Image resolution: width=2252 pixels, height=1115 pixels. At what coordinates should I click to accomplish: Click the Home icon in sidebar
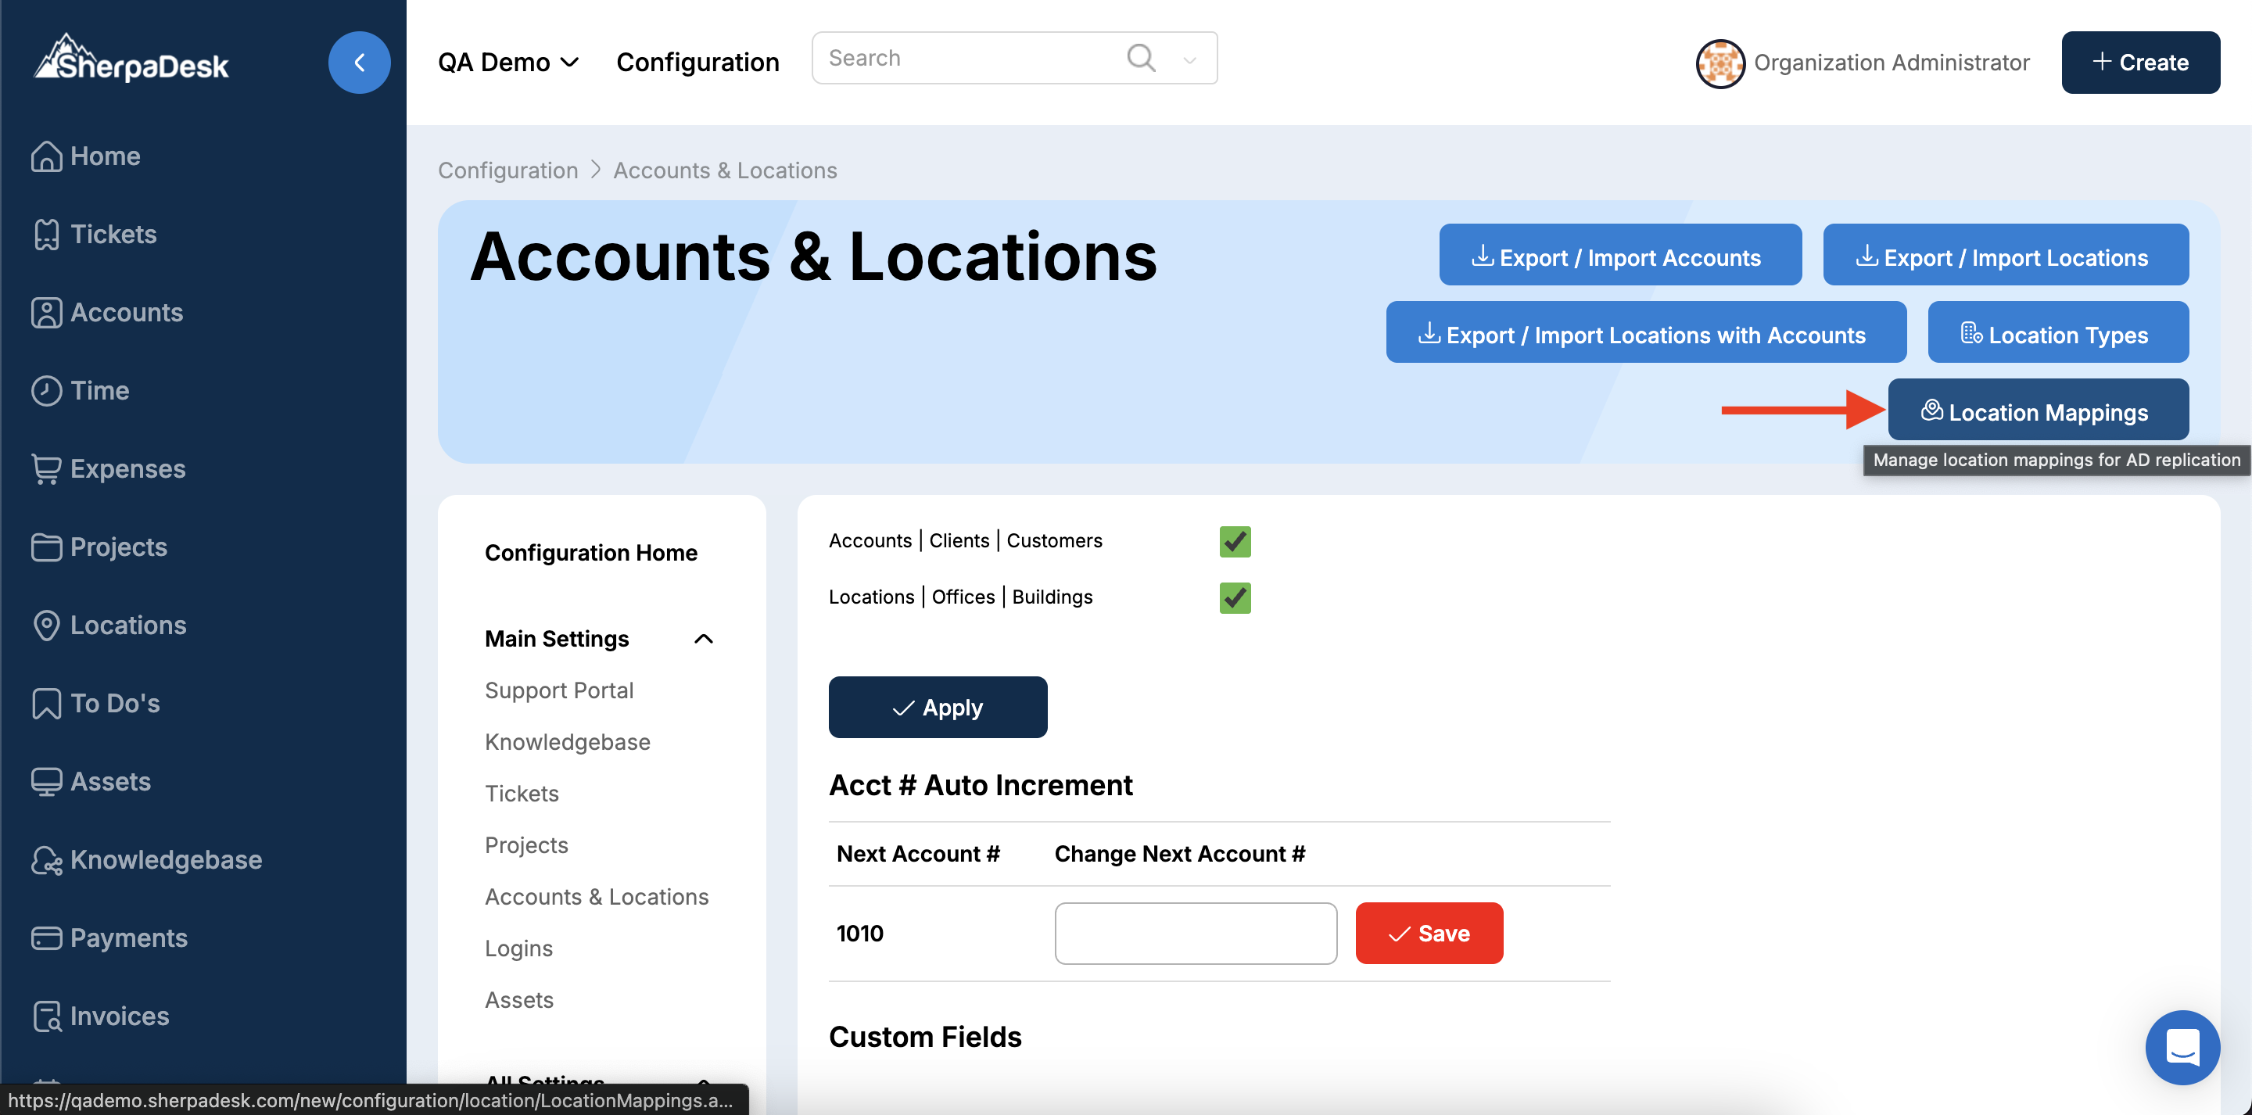point(46,156)
